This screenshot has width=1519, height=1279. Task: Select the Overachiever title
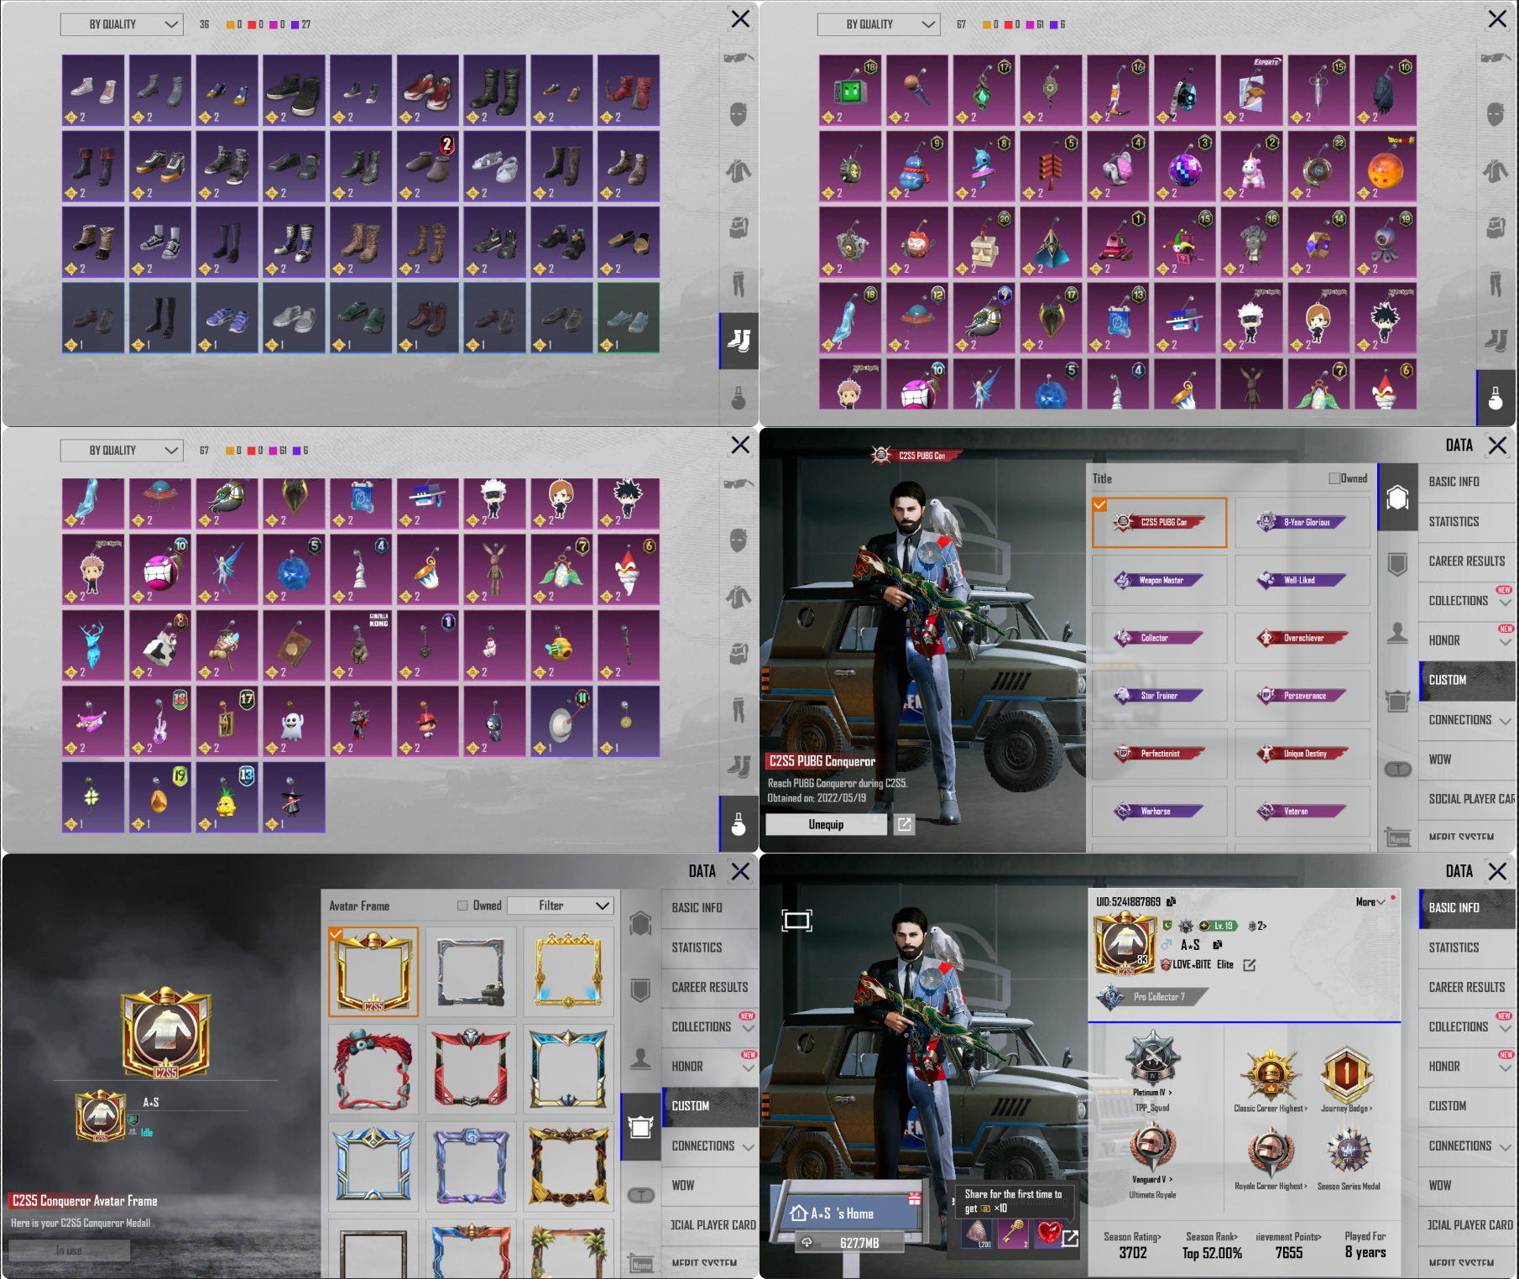tap(1302, 638)
